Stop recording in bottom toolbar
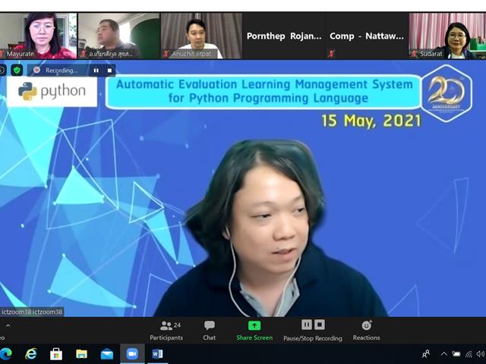486x364 pixels. (320, 325)
